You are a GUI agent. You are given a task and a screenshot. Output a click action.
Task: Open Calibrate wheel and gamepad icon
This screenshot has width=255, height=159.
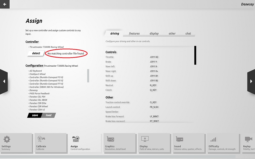tap(41, 139)
